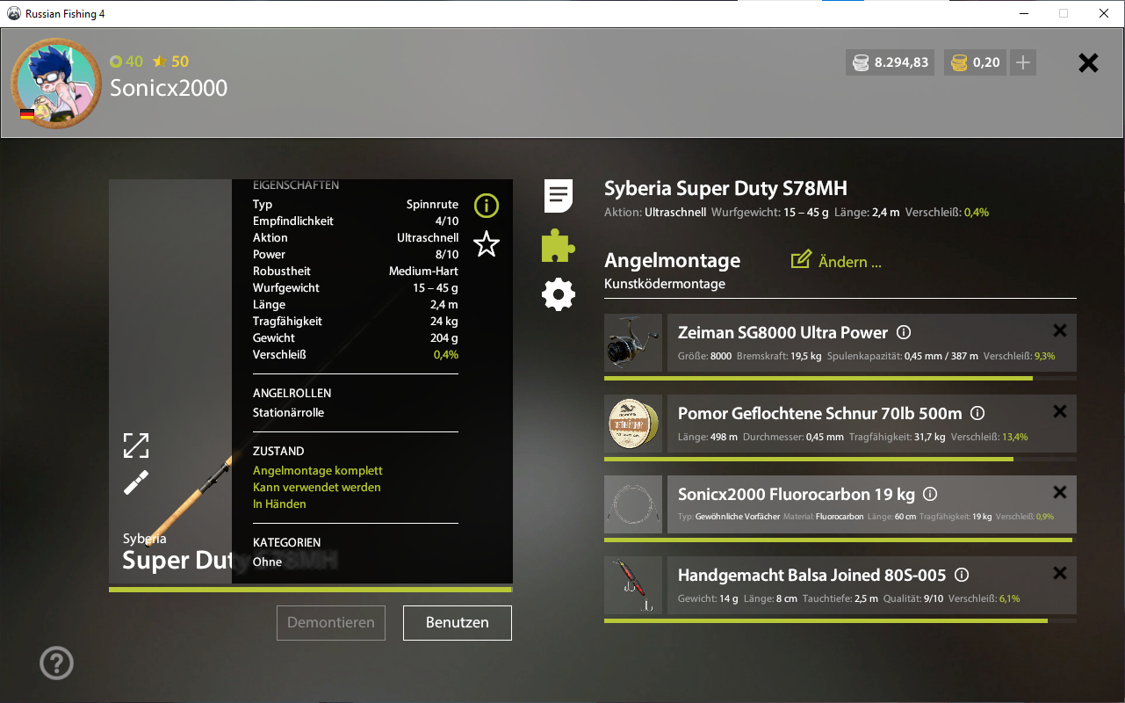Open the puzzle piece setup tab
Screen dimensions: 1125x703
[559, 246]
